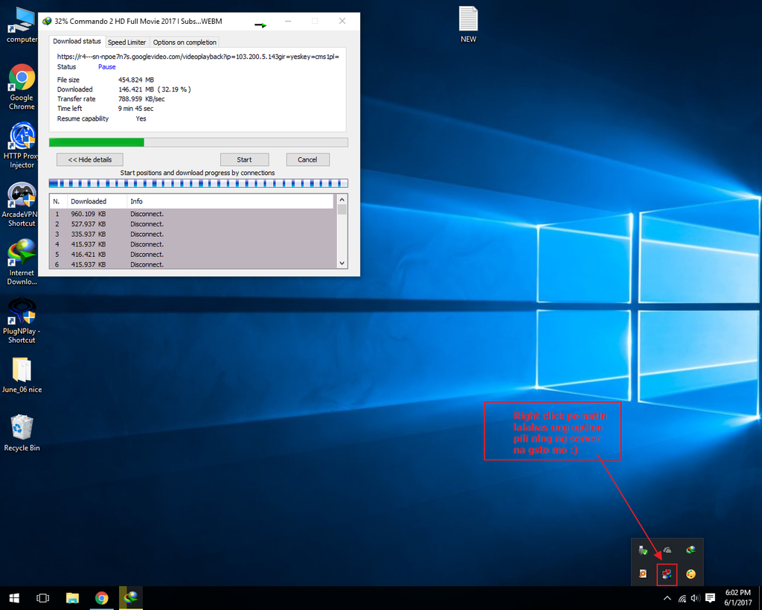Click the OneDrive cloud tray icon
The height and width of the screenshot is (610, 762).
(667, 550)
